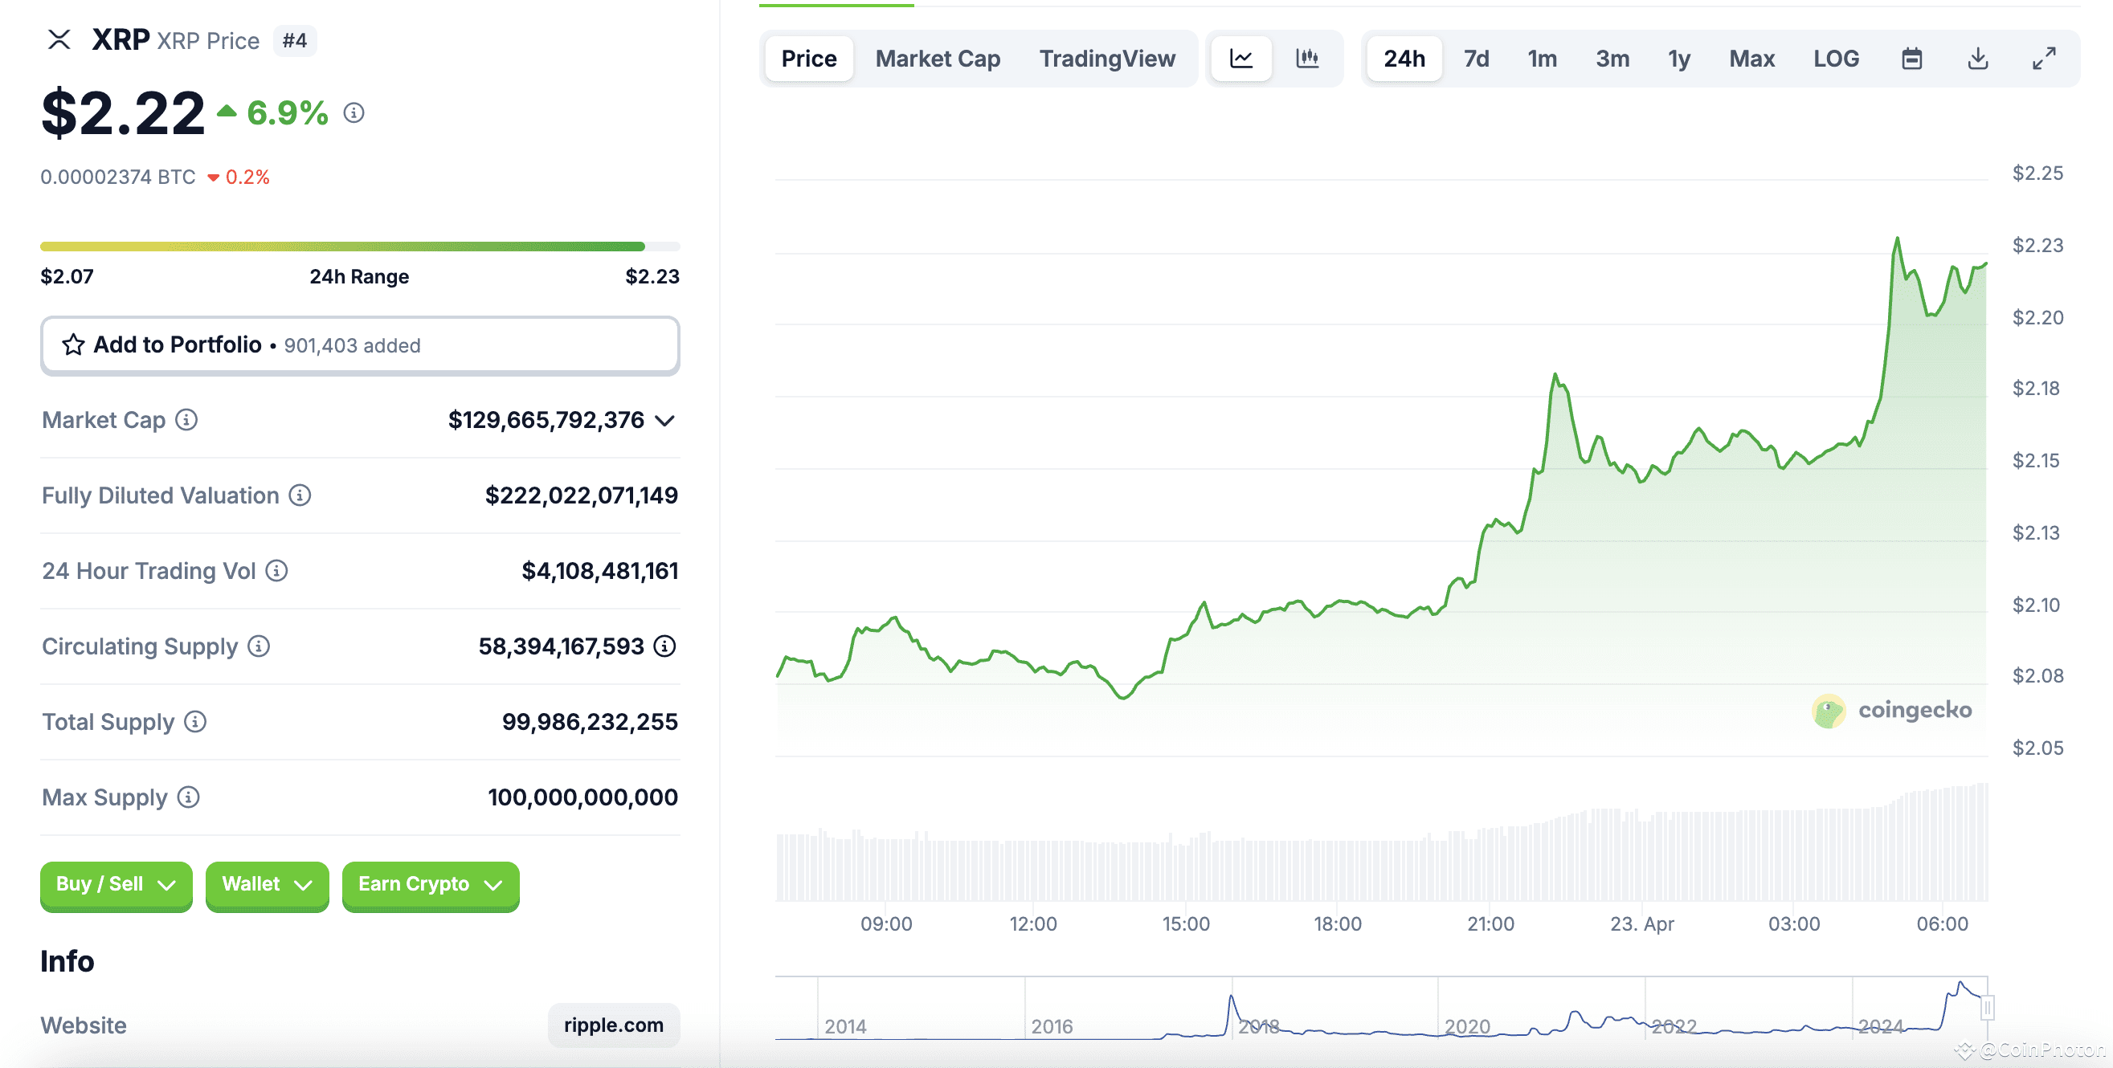Screen dimensions: 2113x1068
Task: Open 24 Hour Trading Vol info icon
Action: coord(277,570)
